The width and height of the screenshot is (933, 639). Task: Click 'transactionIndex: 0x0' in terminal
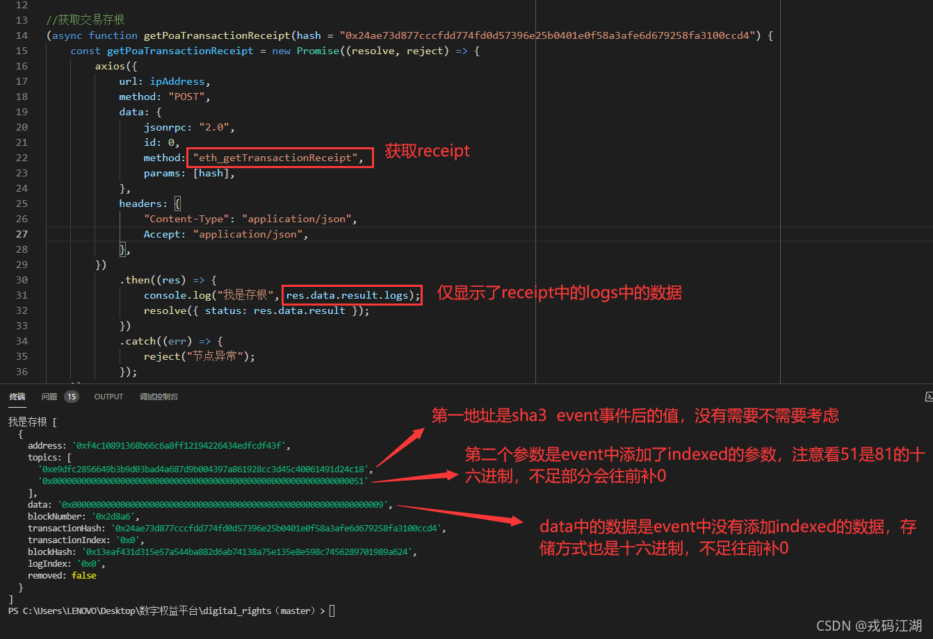(86, 540)
